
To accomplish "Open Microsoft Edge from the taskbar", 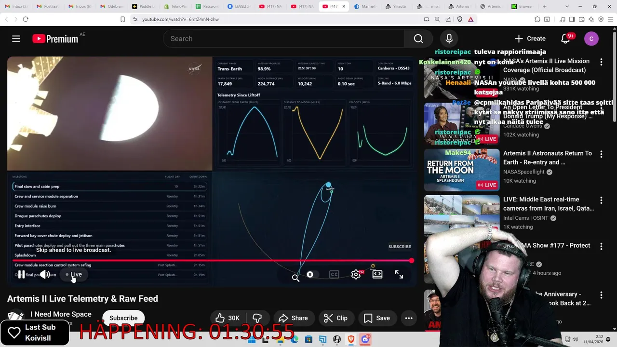I will 295,340.
